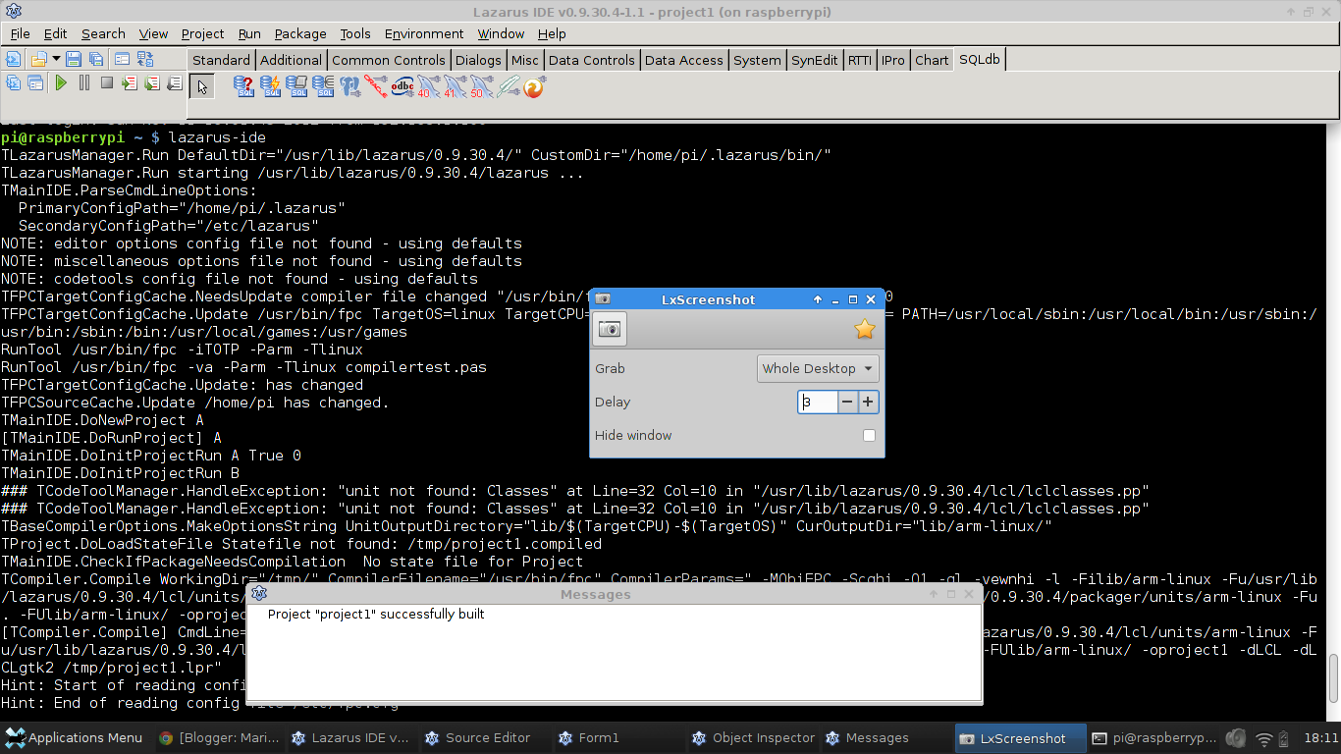Open the Grab dropdown showing Whole Desktop
Viewport: 1341px width, 754px height.
[818, 368]
